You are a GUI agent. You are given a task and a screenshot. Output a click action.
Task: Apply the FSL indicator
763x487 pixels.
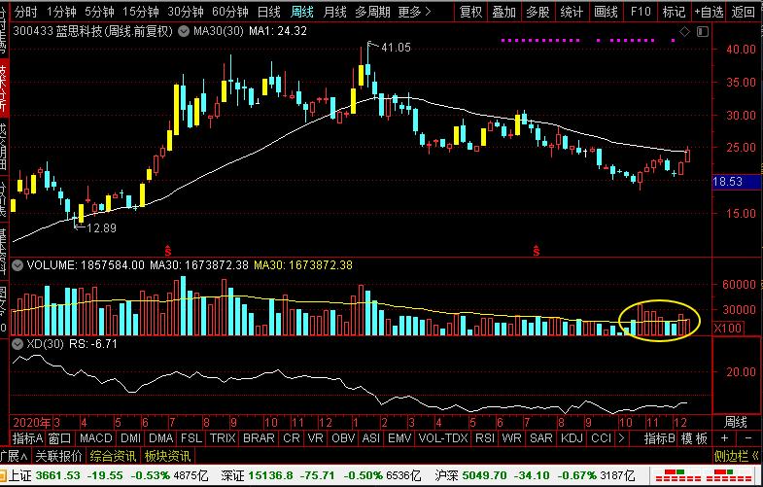[191, 438]
